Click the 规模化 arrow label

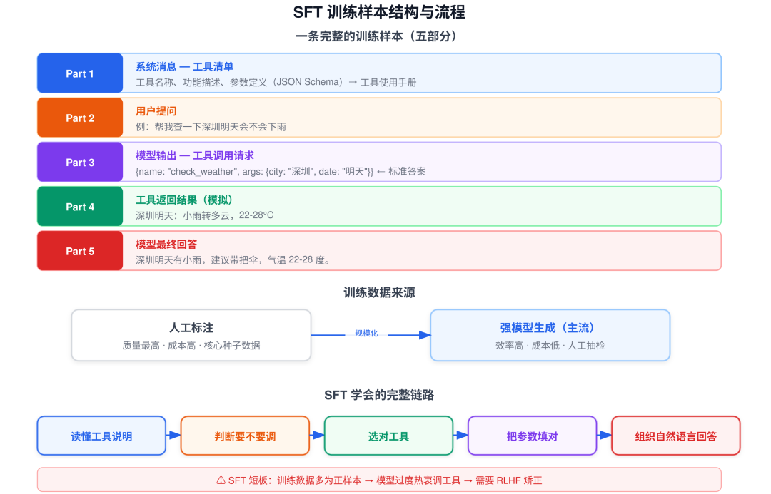[366, 334]
